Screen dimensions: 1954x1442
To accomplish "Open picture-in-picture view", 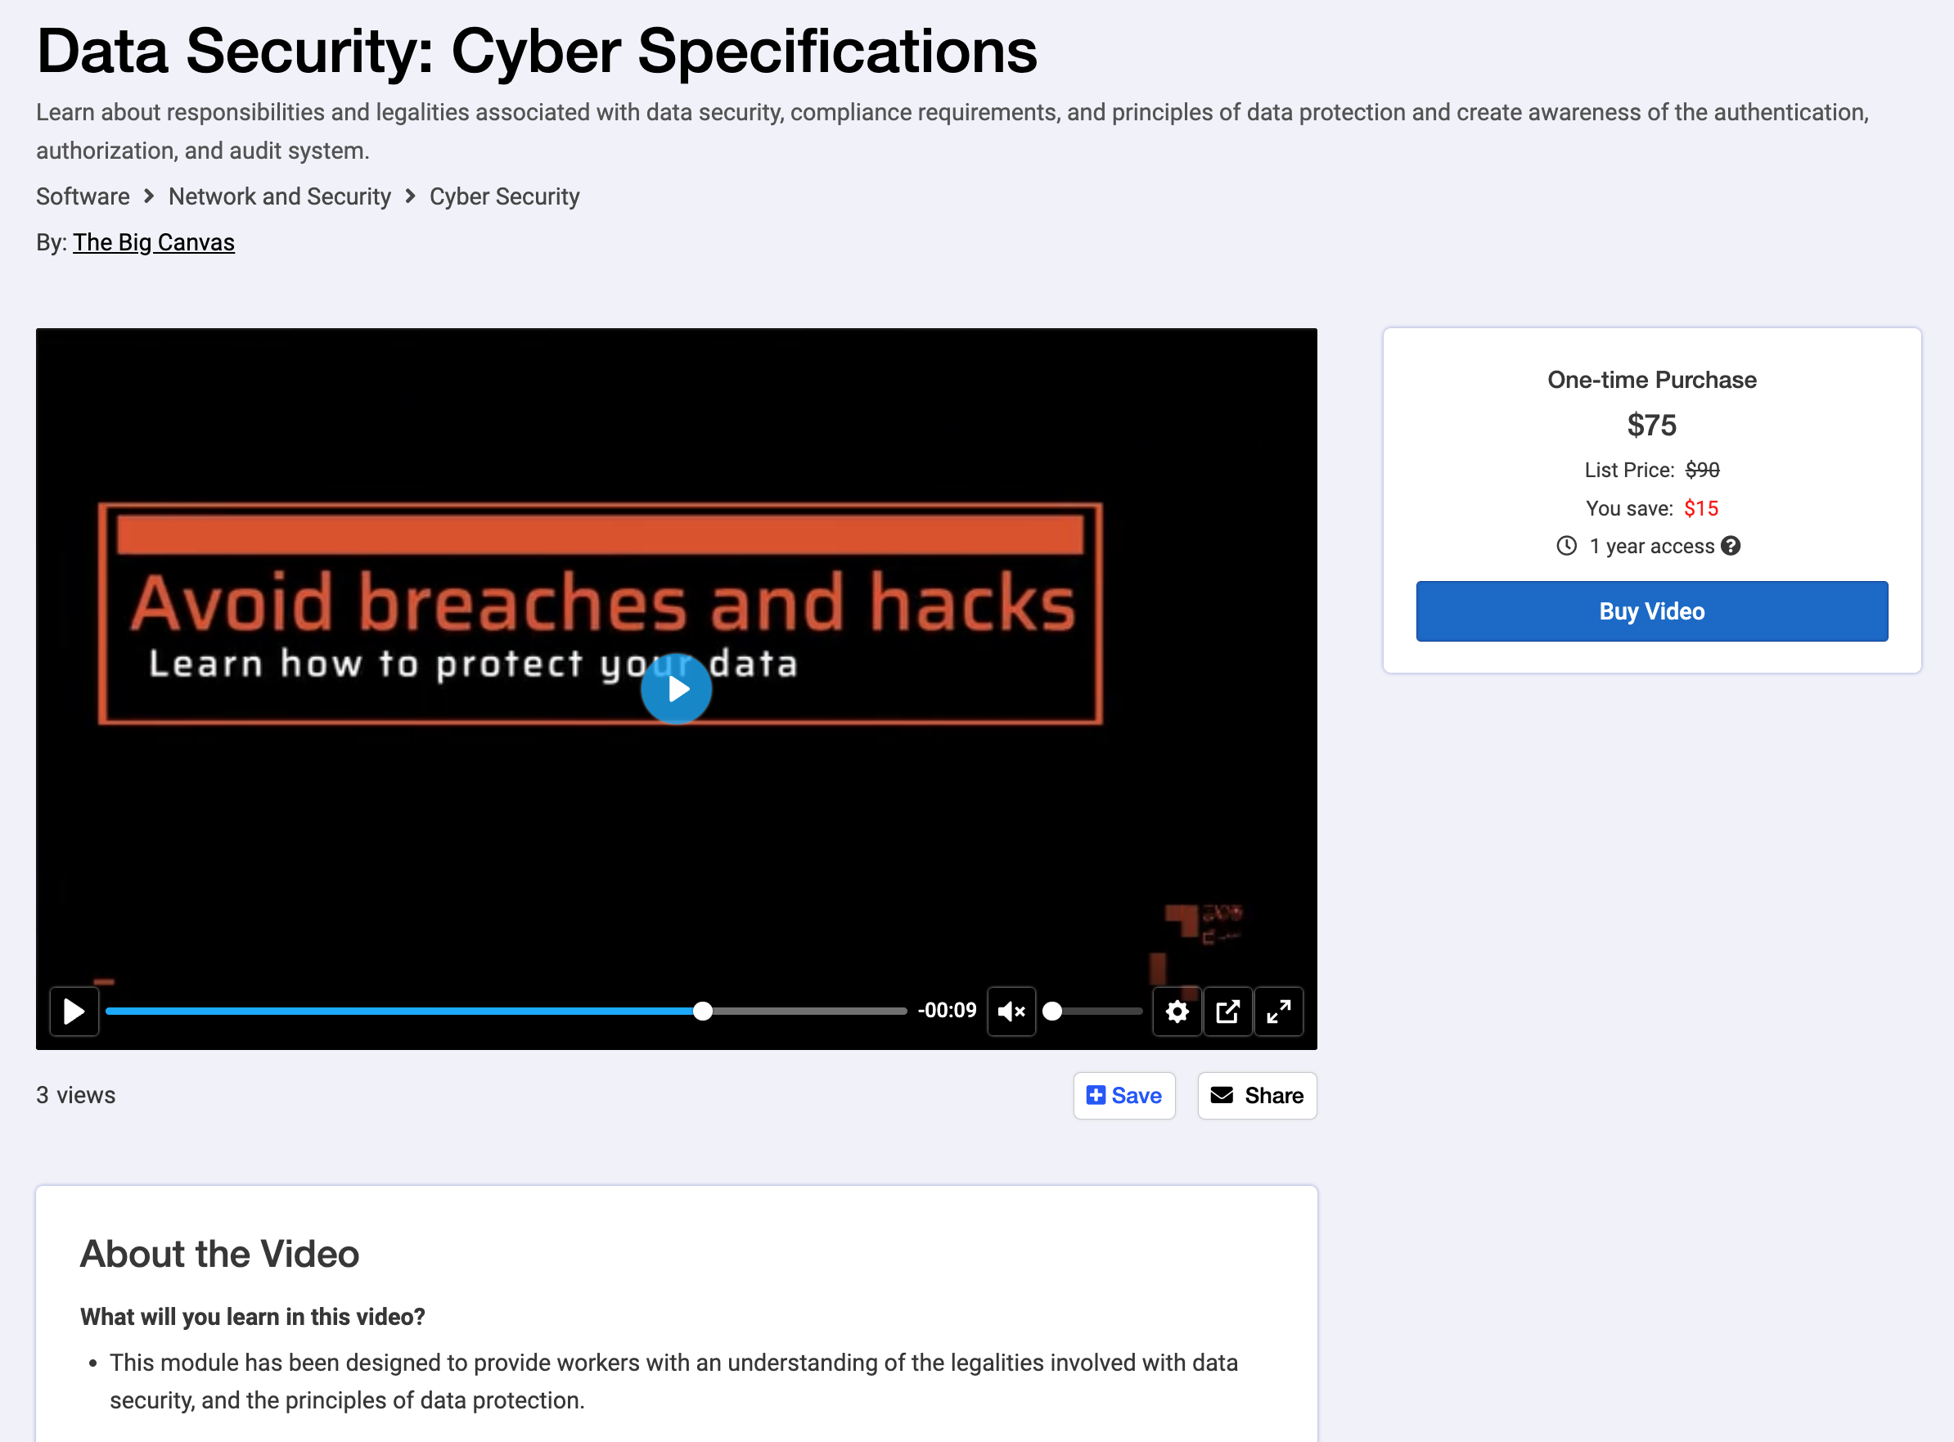I will coord(1229,1009).
